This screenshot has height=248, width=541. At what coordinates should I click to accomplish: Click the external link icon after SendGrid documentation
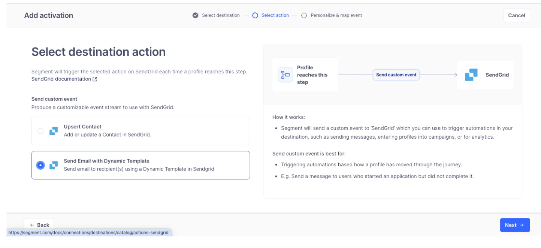[95, 79]
